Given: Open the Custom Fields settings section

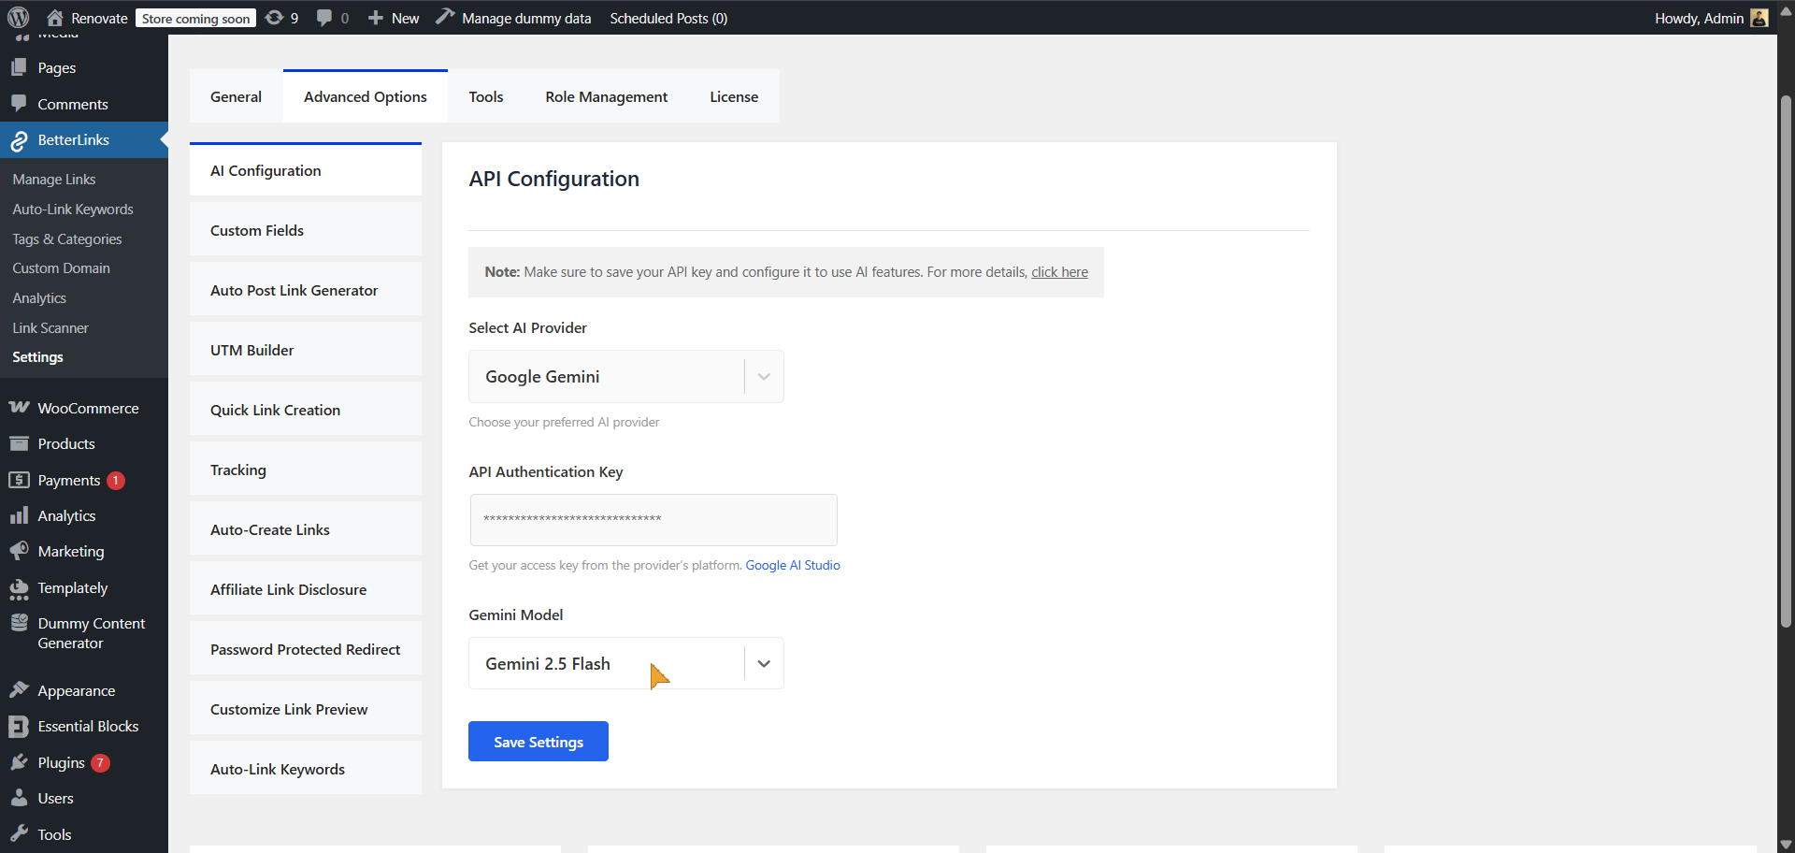Looking at the screenshot, I should 256,230.
